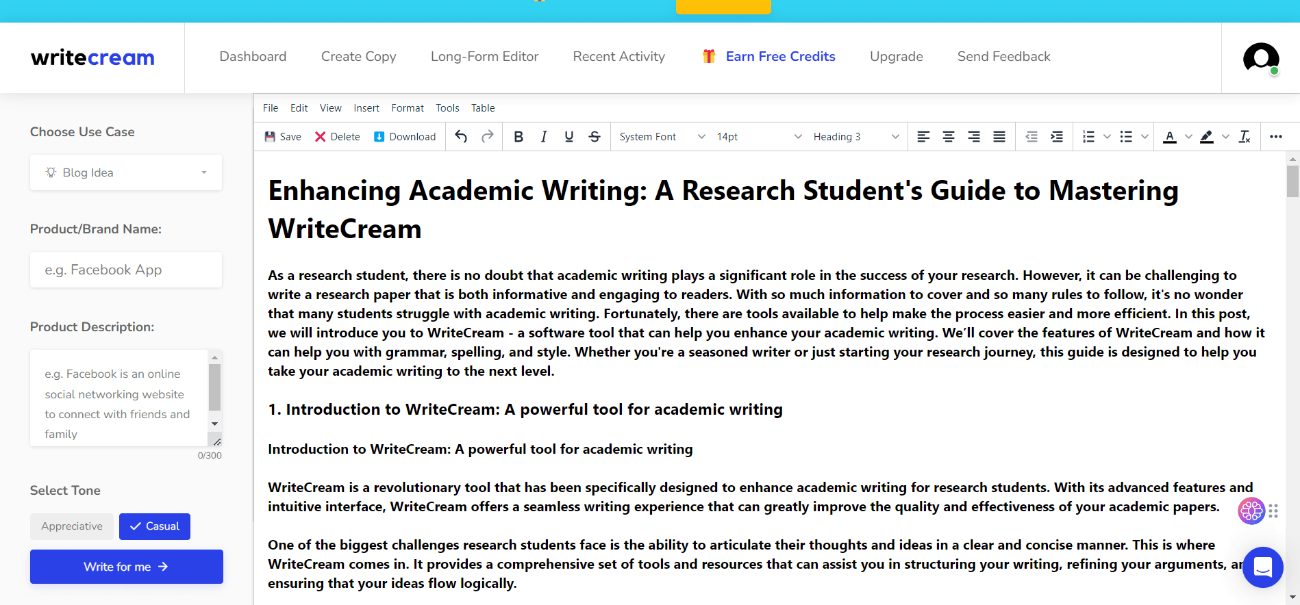Center align the text
This screenshot has width=1300, height=605.
coord(949,137)
